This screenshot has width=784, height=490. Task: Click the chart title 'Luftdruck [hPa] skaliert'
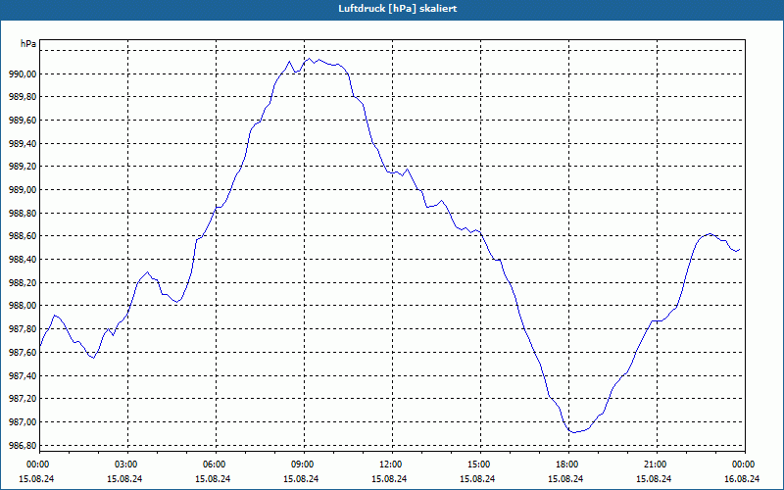pyautogui.click(x=398, y=9)
